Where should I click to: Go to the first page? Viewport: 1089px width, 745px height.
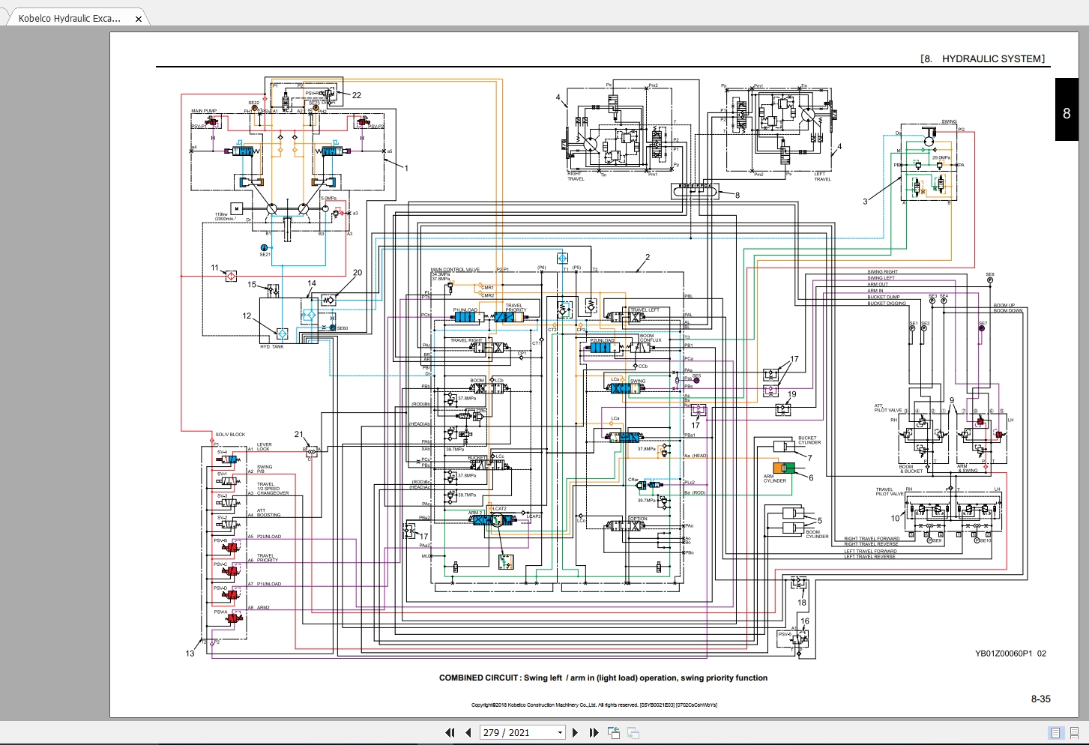[450, 733]
